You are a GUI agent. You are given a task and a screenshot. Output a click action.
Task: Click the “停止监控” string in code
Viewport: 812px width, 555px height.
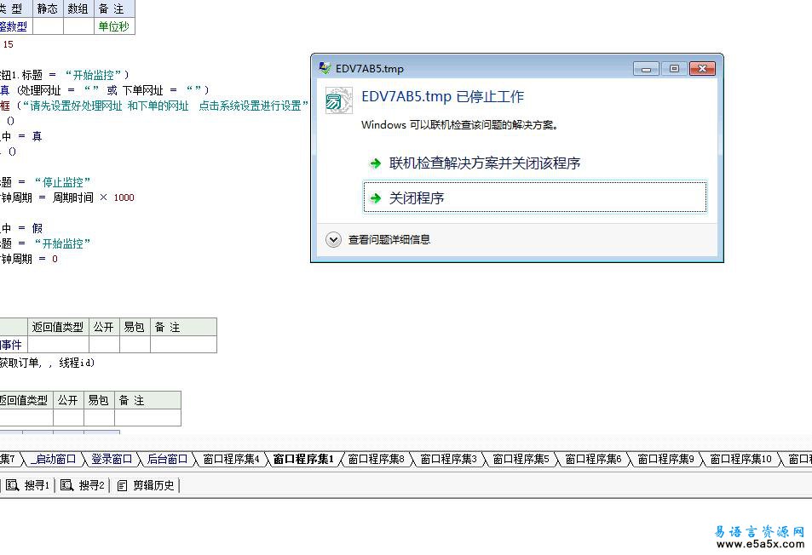(x=63, y=182)
